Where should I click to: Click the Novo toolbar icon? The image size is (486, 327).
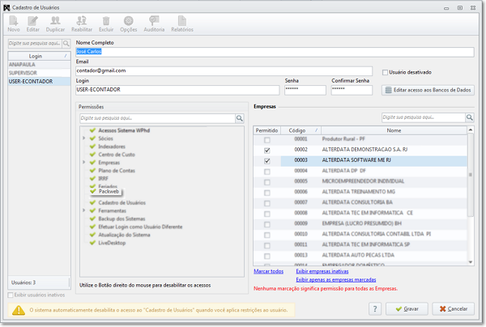pos(13,23)
